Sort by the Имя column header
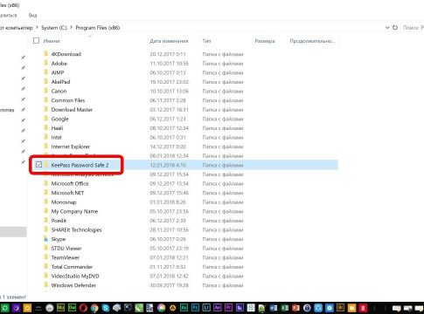Image resolution: width=424 pixels, height=314 pixels. (52, 41)
